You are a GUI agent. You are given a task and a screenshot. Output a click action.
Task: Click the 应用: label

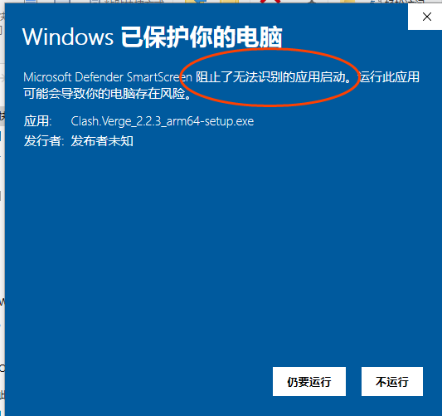pyautogui.click(x=38, y=121)
